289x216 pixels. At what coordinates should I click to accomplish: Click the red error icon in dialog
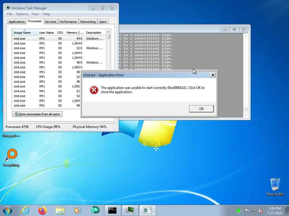point(94,90)
